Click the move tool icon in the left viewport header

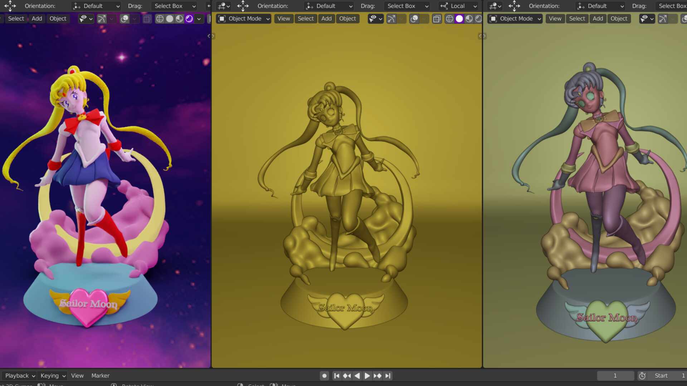[x=10, y=6]
